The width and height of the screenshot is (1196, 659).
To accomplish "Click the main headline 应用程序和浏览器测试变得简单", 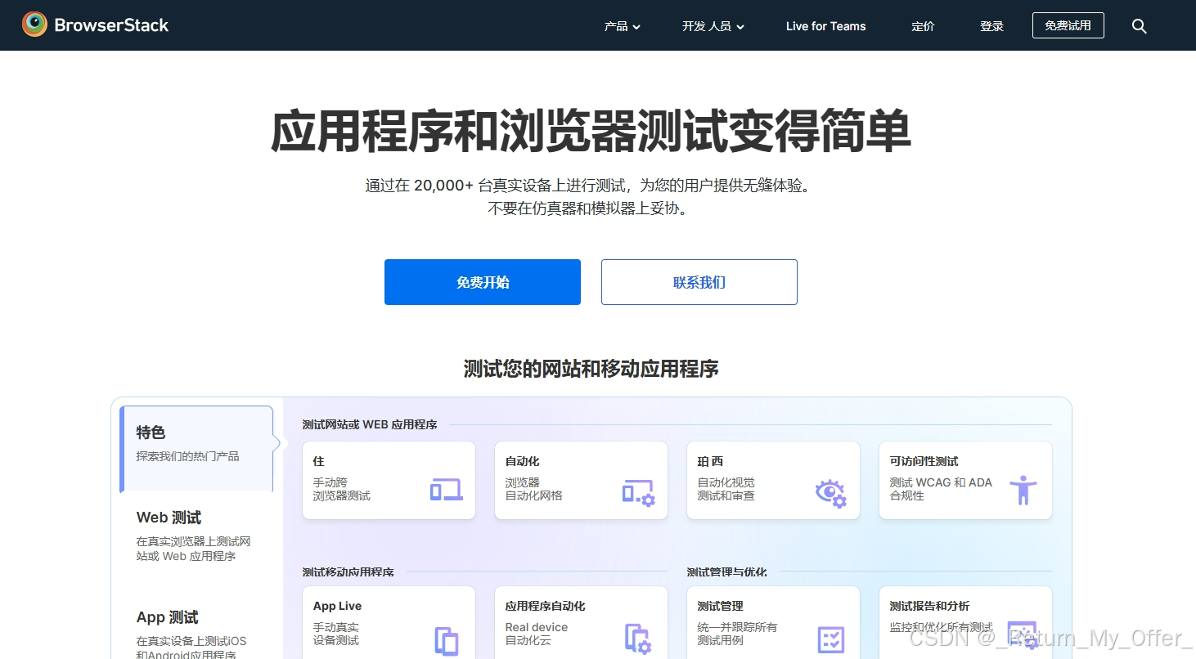I will (591, 131).
